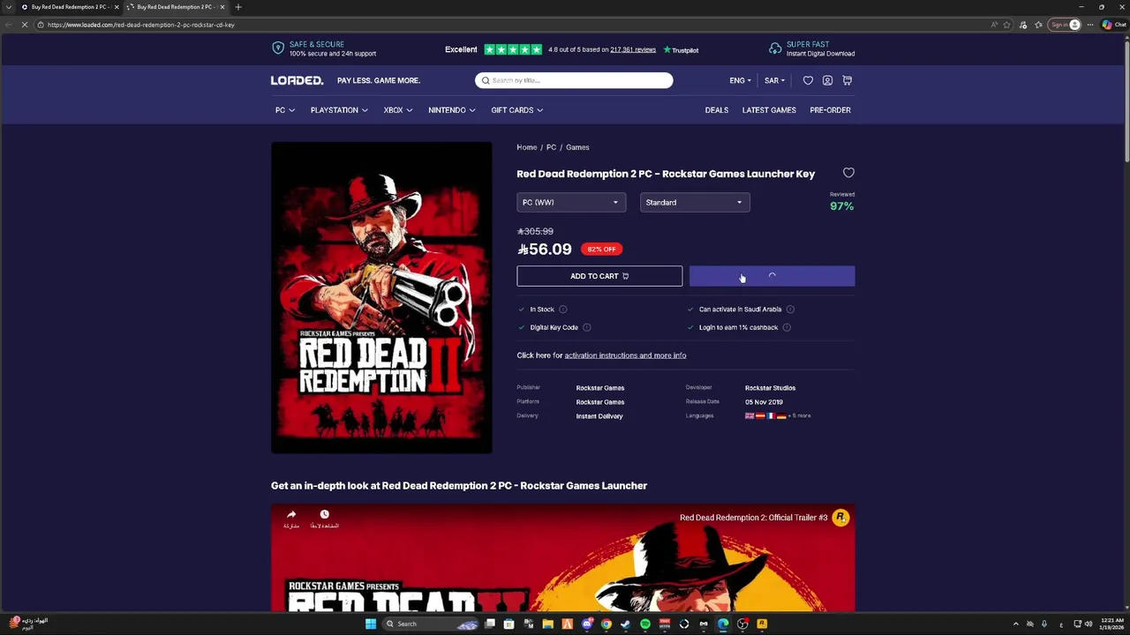
Task: Expand the PC navigation menu
Action: 285,110
